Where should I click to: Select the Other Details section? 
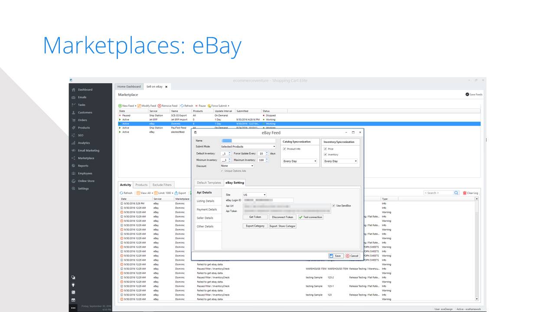(208, 227)
